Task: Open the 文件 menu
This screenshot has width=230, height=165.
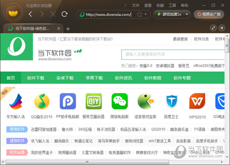Action: (x=136, y=6)
